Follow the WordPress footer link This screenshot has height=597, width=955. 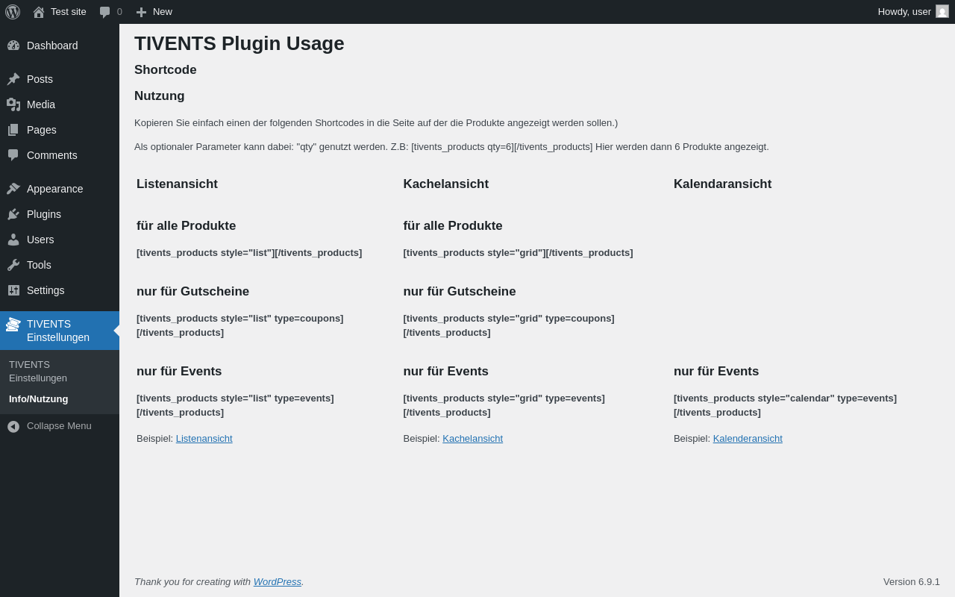point(278,582)
